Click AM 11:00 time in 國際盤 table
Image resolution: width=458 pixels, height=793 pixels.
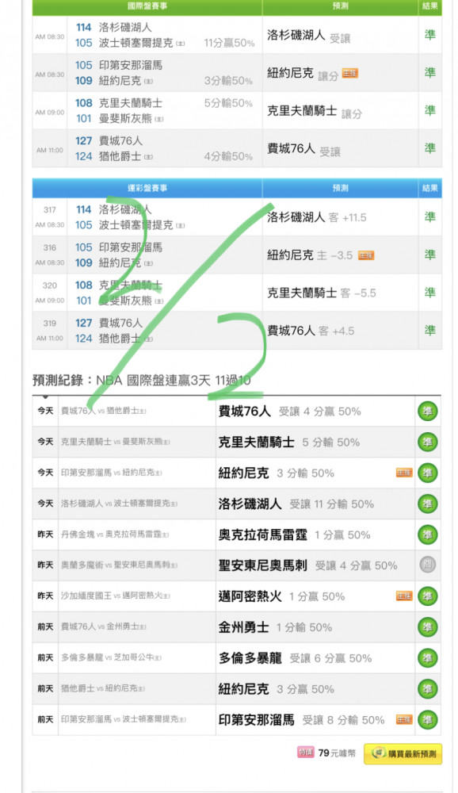pyautogui.click(x=50, y=150)
